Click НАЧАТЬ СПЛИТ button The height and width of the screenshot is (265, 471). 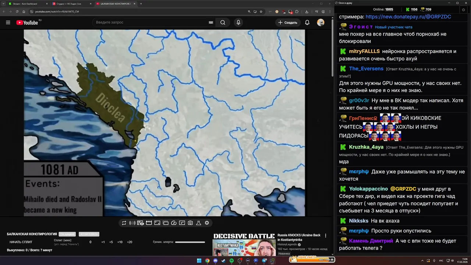point(21,242)
